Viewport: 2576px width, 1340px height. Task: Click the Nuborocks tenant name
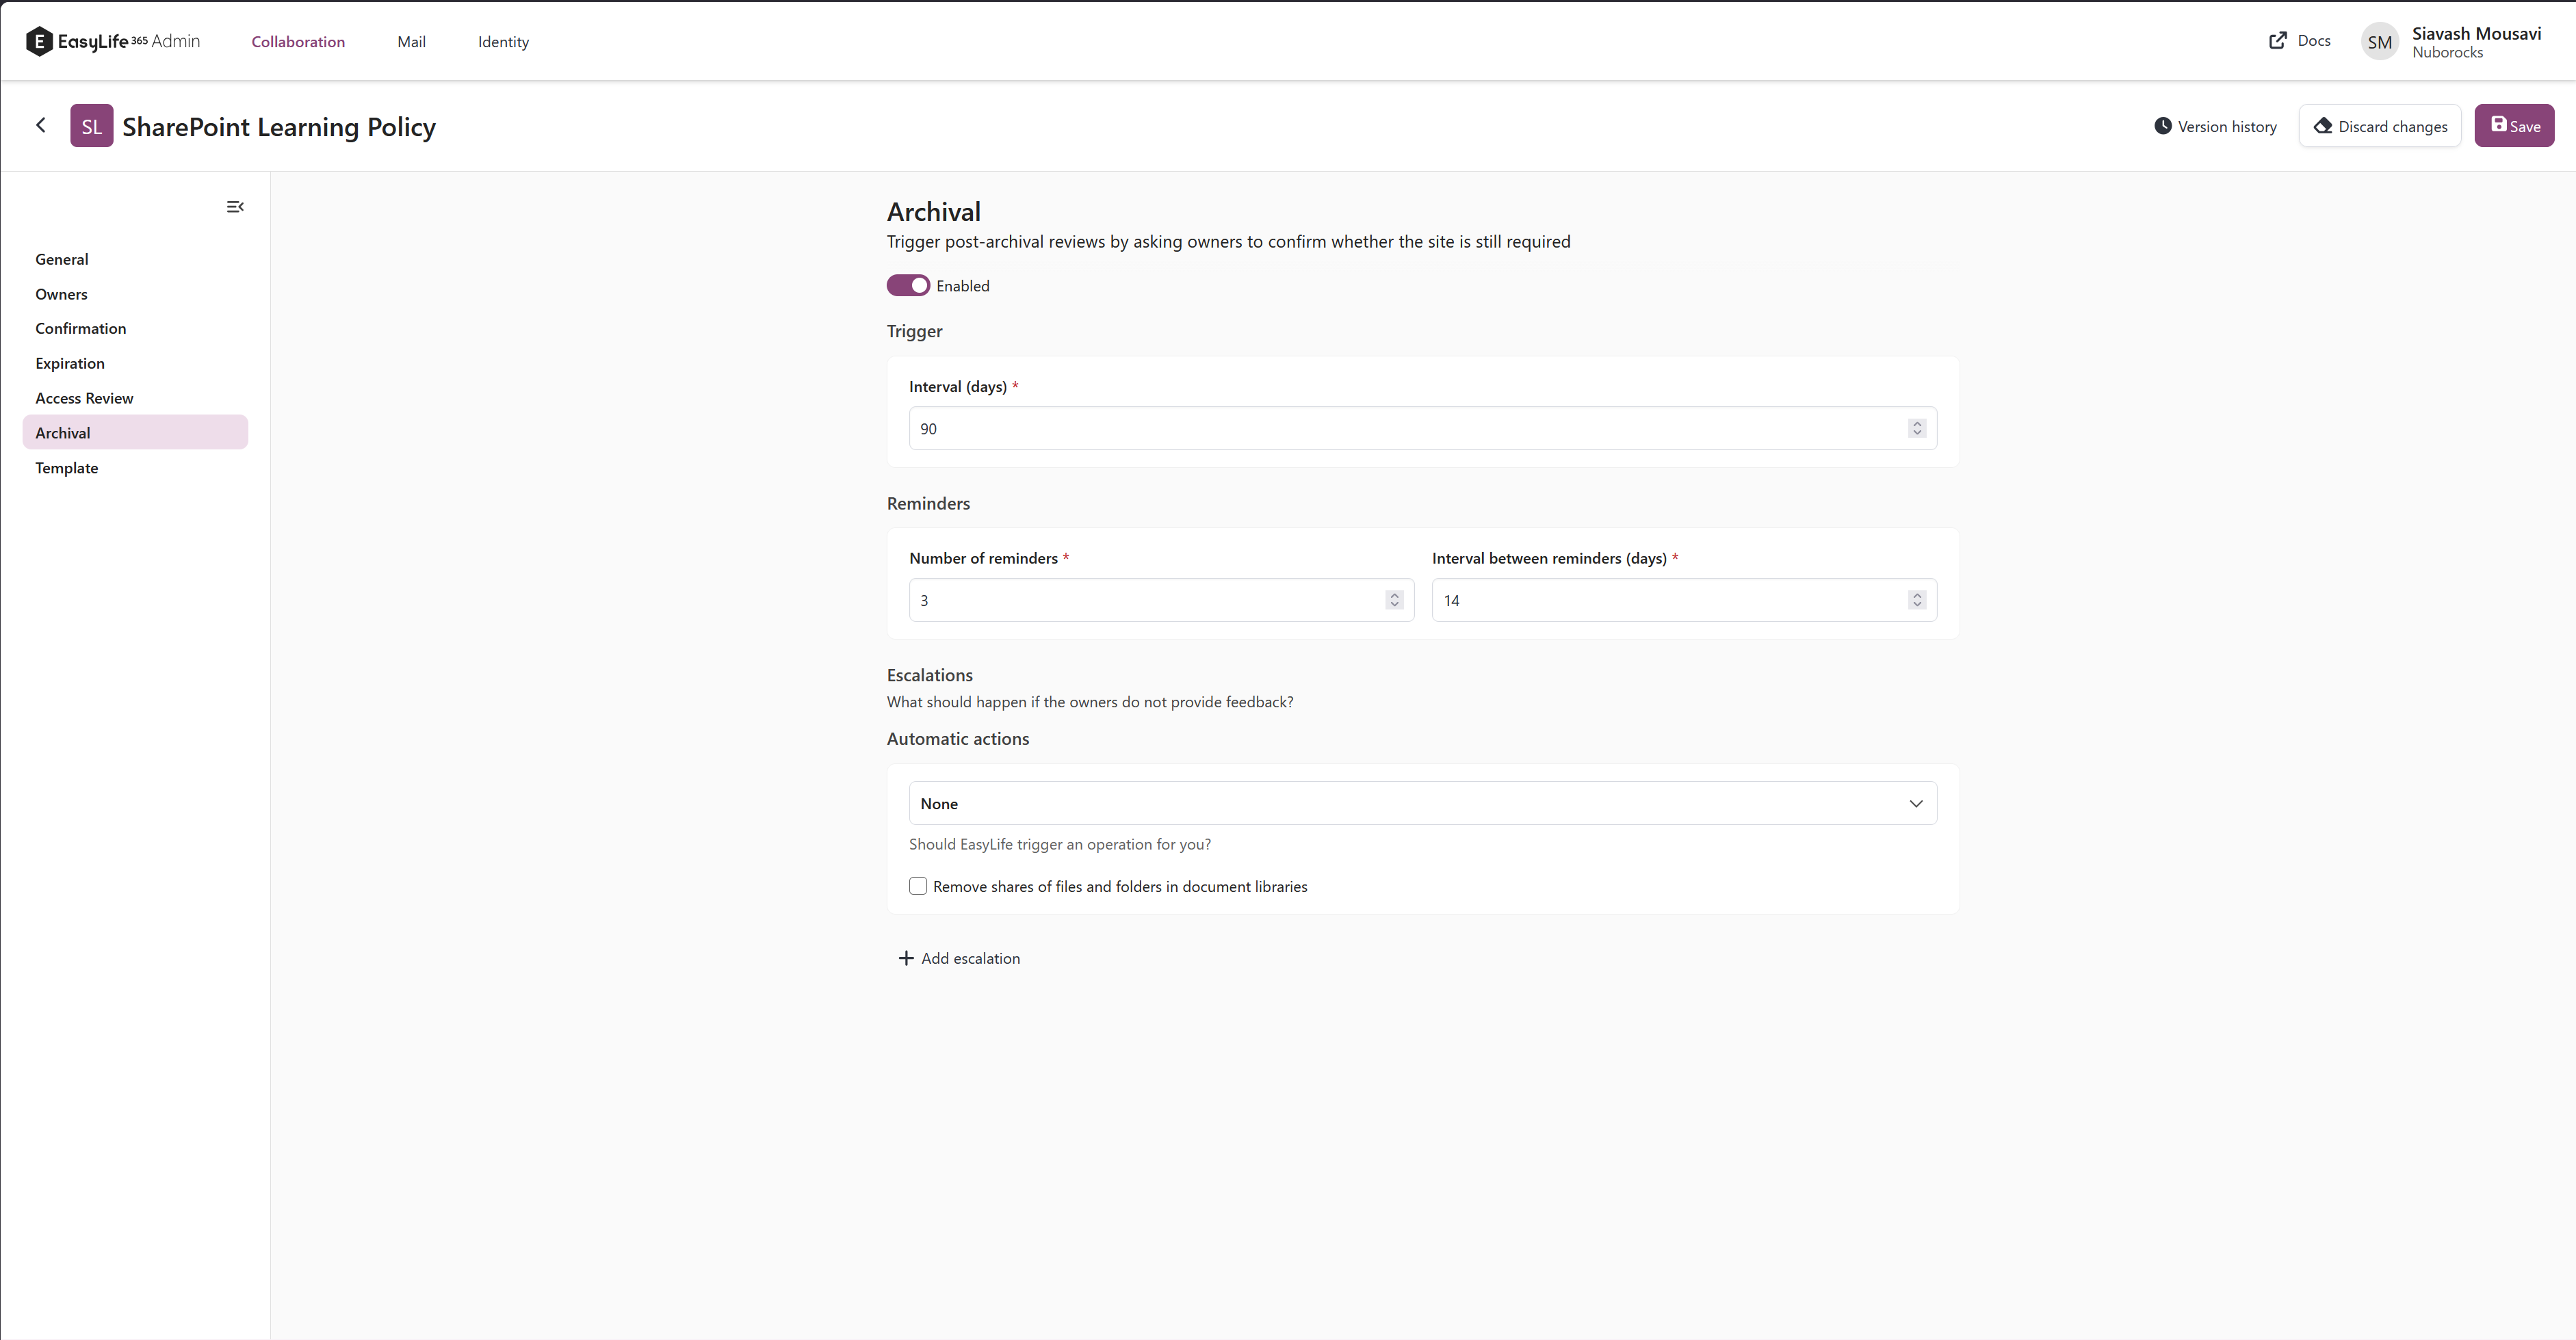2447,53
